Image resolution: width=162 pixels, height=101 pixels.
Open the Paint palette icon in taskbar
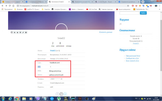point(94,99)
